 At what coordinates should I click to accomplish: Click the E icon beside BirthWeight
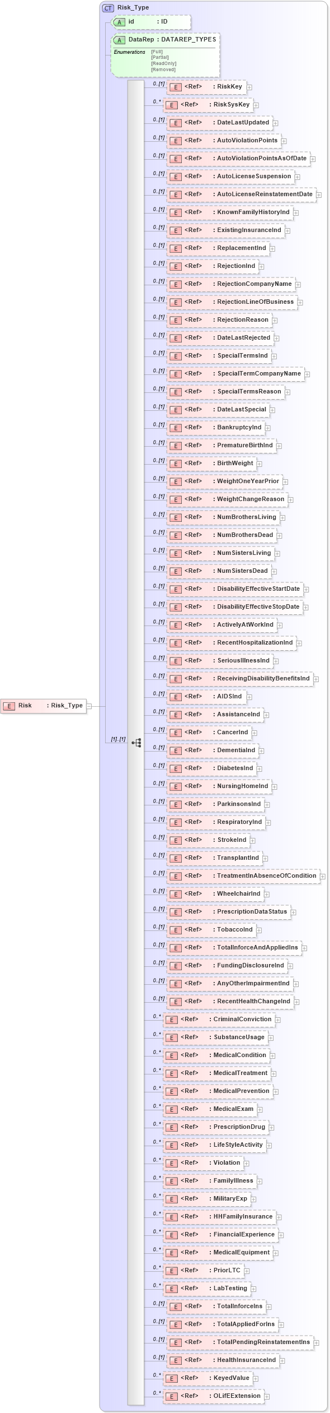pyautogui.click(x=176, y=464)
